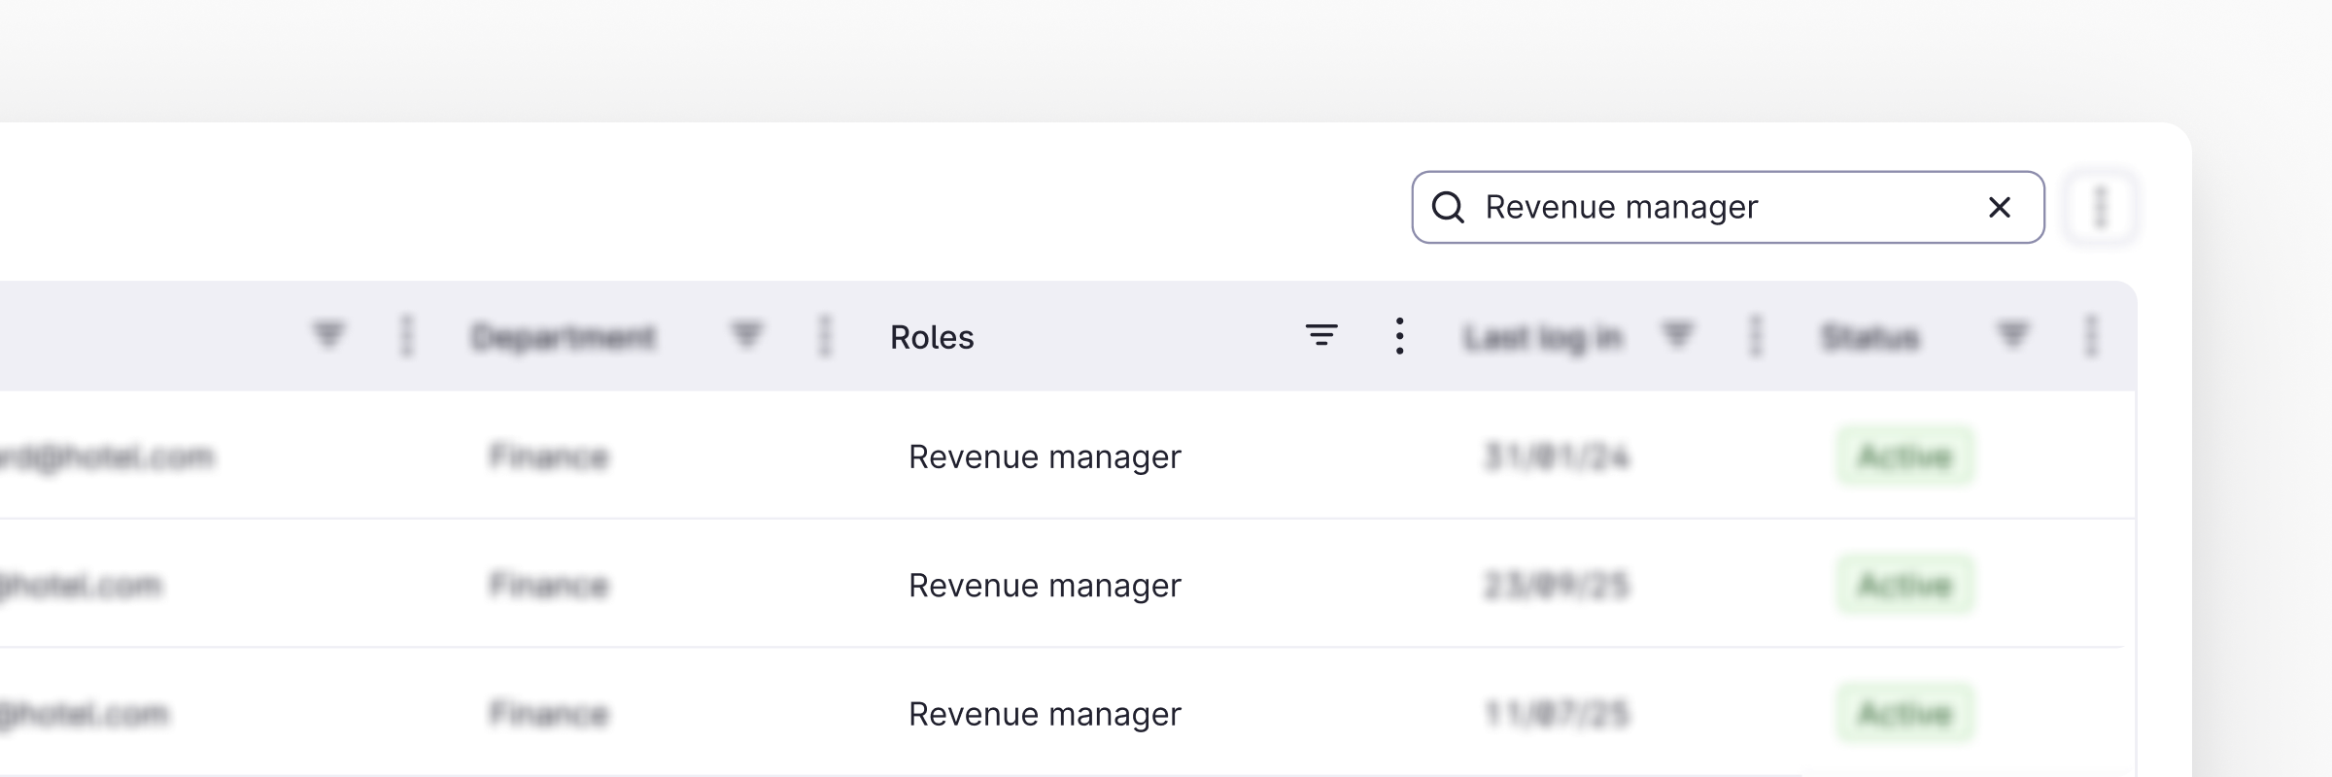Viewport: 2332px width, 777px height.
Task: Expand the Status column filter dropdown
Action: pos(2012,335)
